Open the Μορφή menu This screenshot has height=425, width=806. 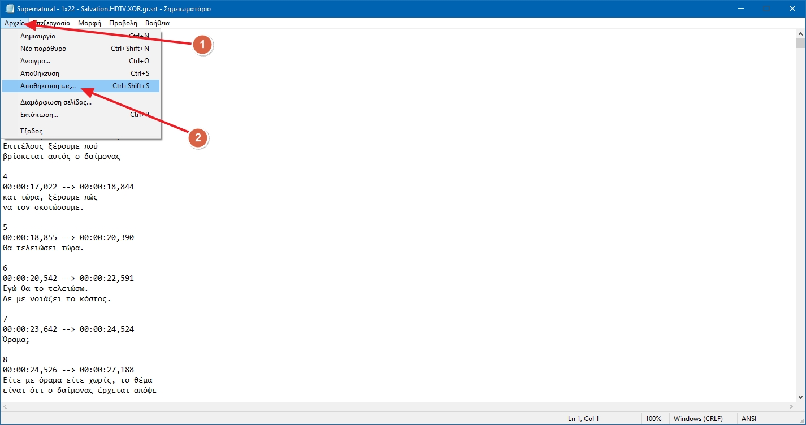[89, 23]
